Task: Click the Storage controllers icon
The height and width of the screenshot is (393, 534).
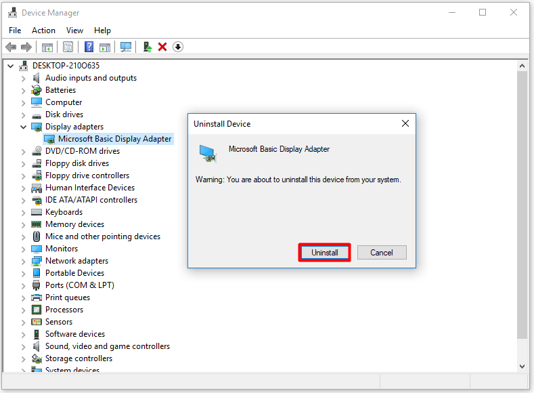Action: coord(37,358)
